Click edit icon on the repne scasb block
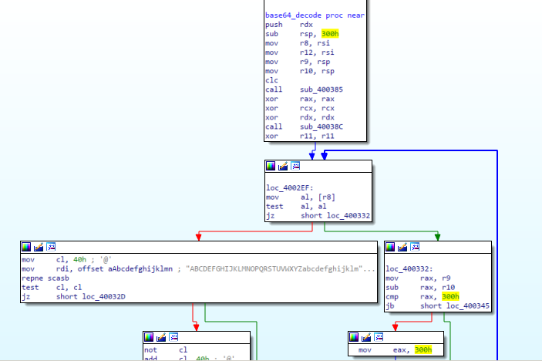Image resolution: width=542 pixels, height=361 pixels. point(39,247)
